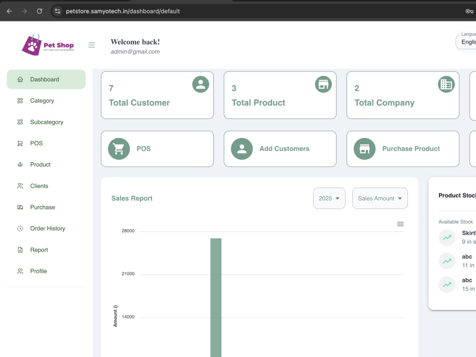Click the round shopping cart POS icon
This screenshot has width=476, height=357.
click(119, 149)
